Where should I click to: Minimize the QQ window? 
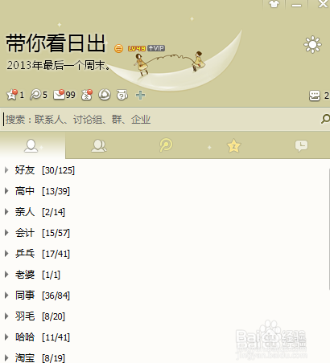[x=296, y=5]
